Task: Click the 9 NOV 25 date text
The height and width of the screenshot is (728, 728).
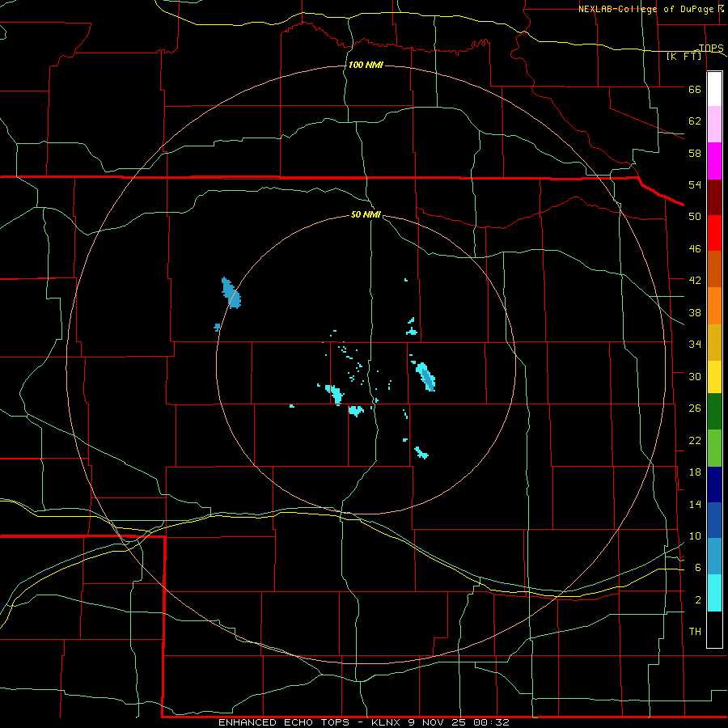Action: tap(438, 722)
